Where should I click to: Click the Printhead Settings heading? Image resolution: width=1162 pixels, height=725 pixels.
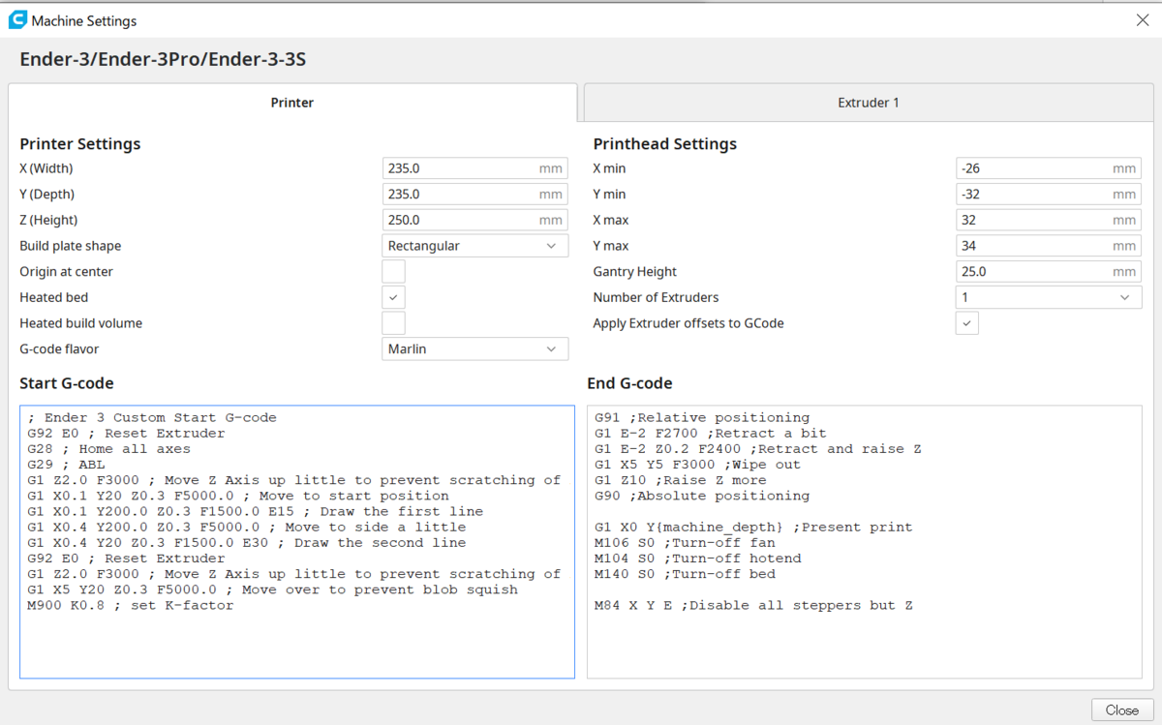click(665, 144)
